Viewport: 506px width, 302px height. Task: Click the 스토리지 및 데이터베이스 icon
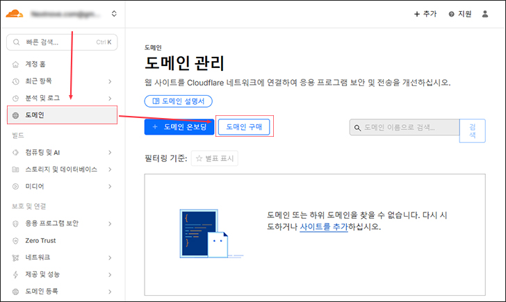point(15,169)
